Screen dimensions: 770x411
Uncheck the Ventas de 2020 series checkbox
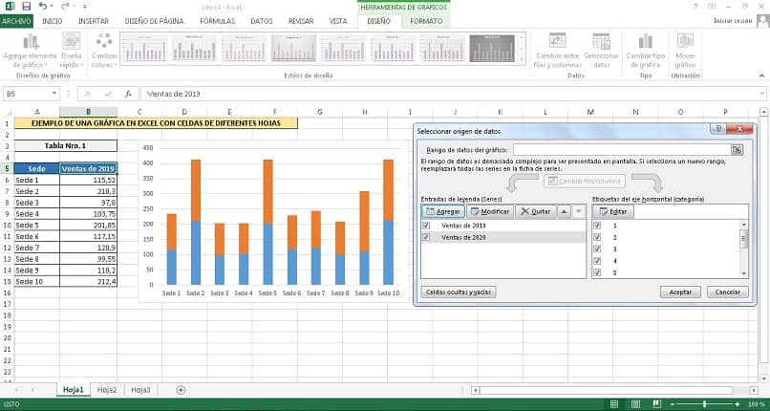[x=426, y=237]
